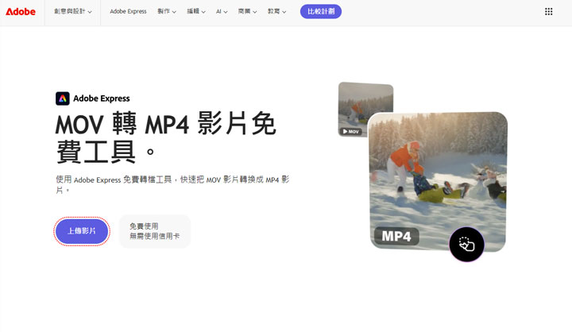572x332 pixels.
Task: Expand the 教育 menu
Action: tap(276, 12)
